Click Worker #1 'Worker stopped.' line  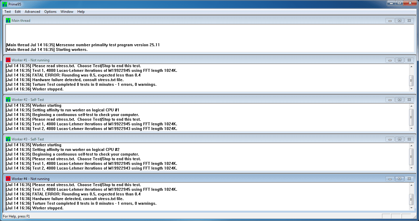(35, 89)
